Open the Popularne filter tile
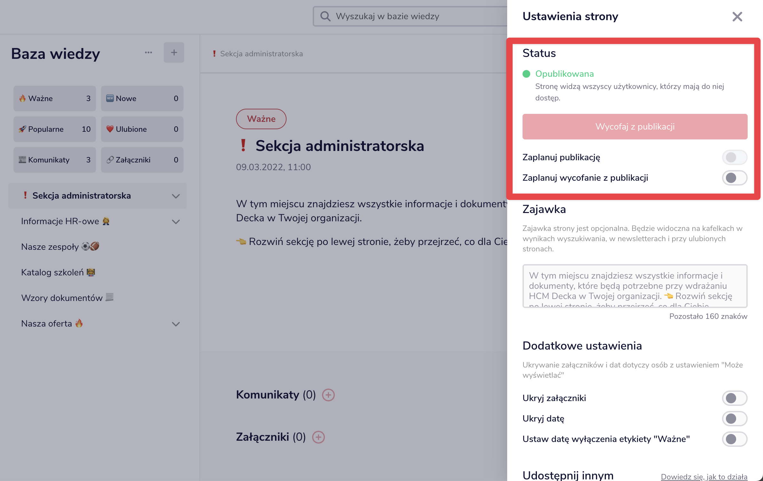763x481 pixels. (x=54, y=129)
